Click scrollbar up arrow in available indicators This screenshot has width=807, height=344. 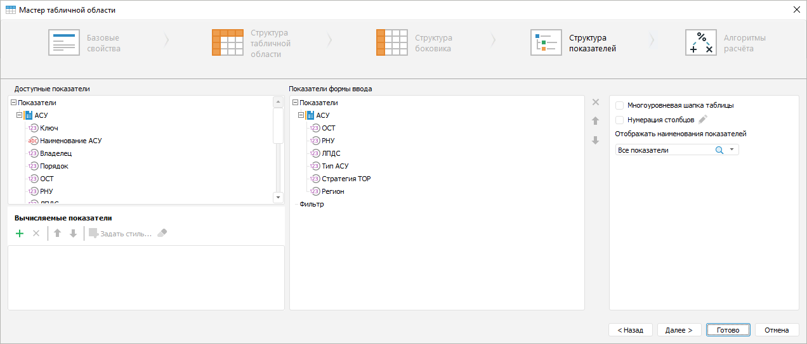pyautogui.click(x=278, y=102)
